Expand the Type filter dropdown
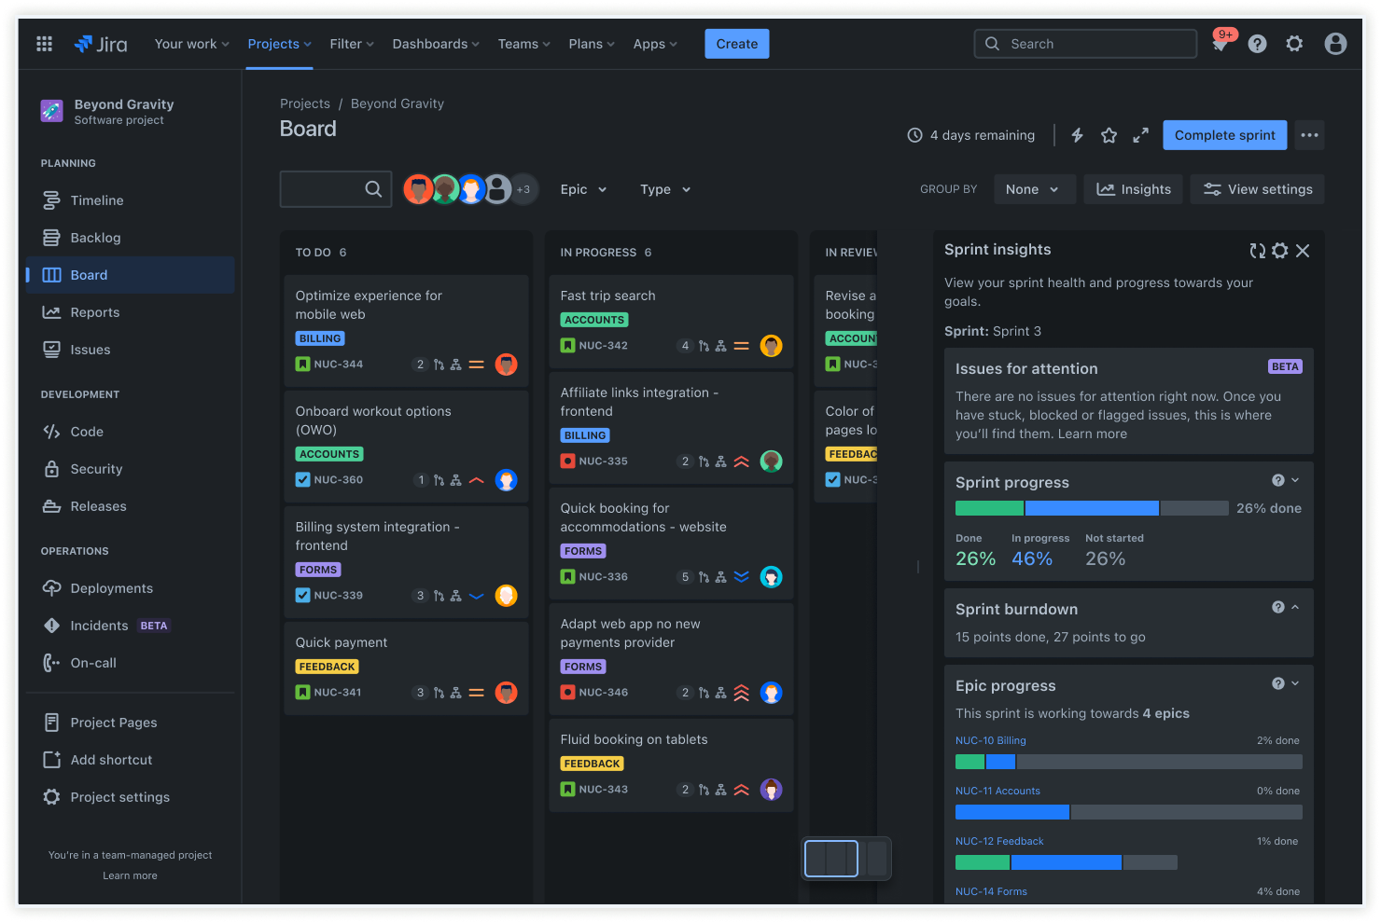1381x923 pixels. click(x=663, y=189)
